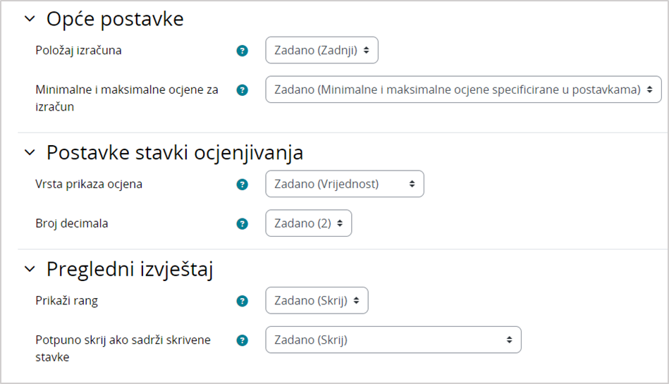Viewport: 669px width, 384px height.
Task: Open help icon next to Prikaži rang
Action: click(243, 301)
